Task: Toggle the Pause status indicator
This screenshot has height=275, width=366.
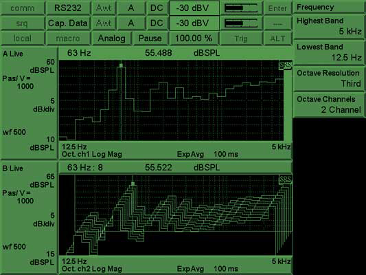Action: [150, 38]
